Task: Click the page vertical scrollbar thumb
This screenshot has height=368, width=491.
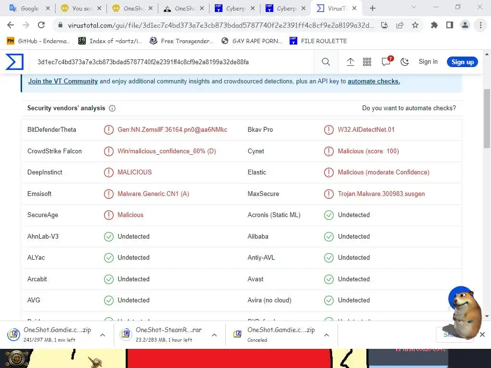Action: click(487, 118)
